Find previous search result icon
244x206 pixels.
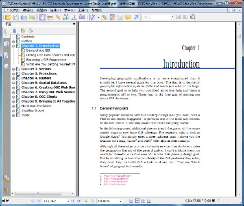(x=179, y=17)
